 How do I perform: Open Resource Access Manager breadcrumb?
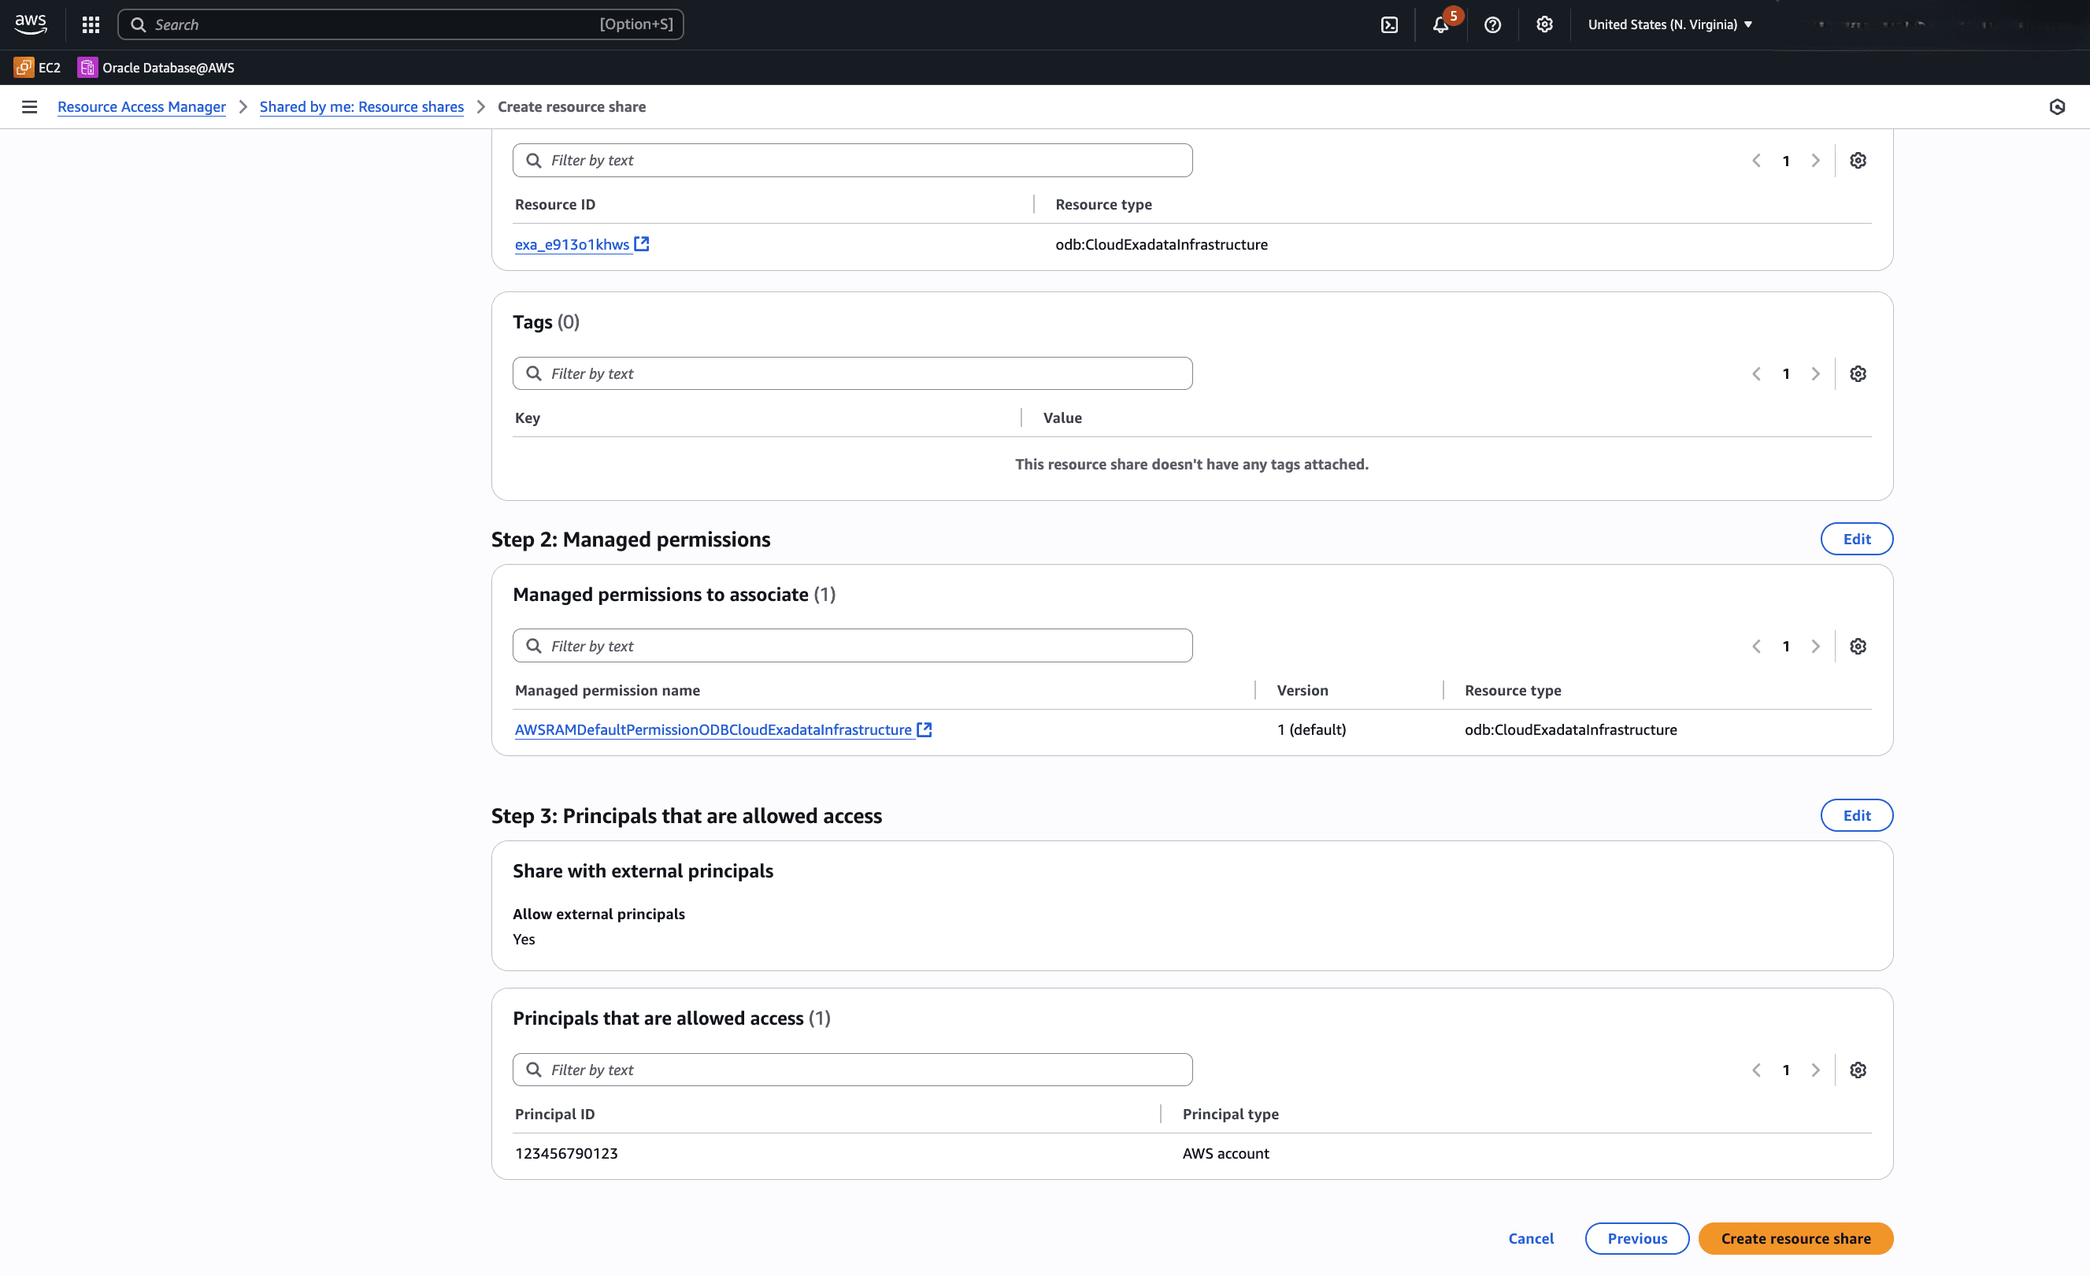[141, 107]
